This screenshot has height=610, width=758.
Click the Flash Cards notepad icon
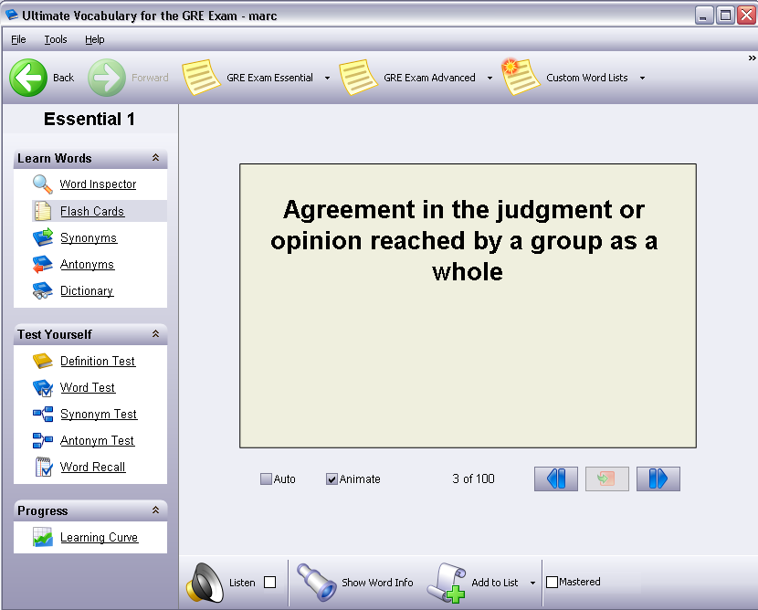tap(43, 211)
